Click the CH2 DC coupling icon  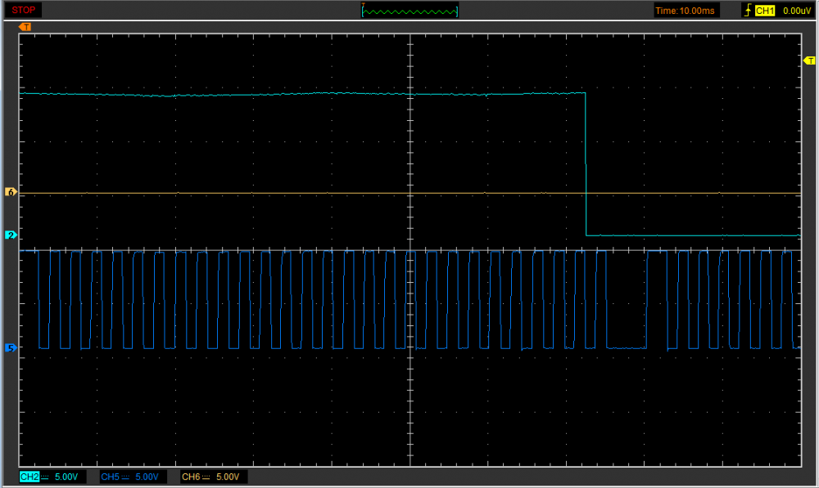coord(45,477)
